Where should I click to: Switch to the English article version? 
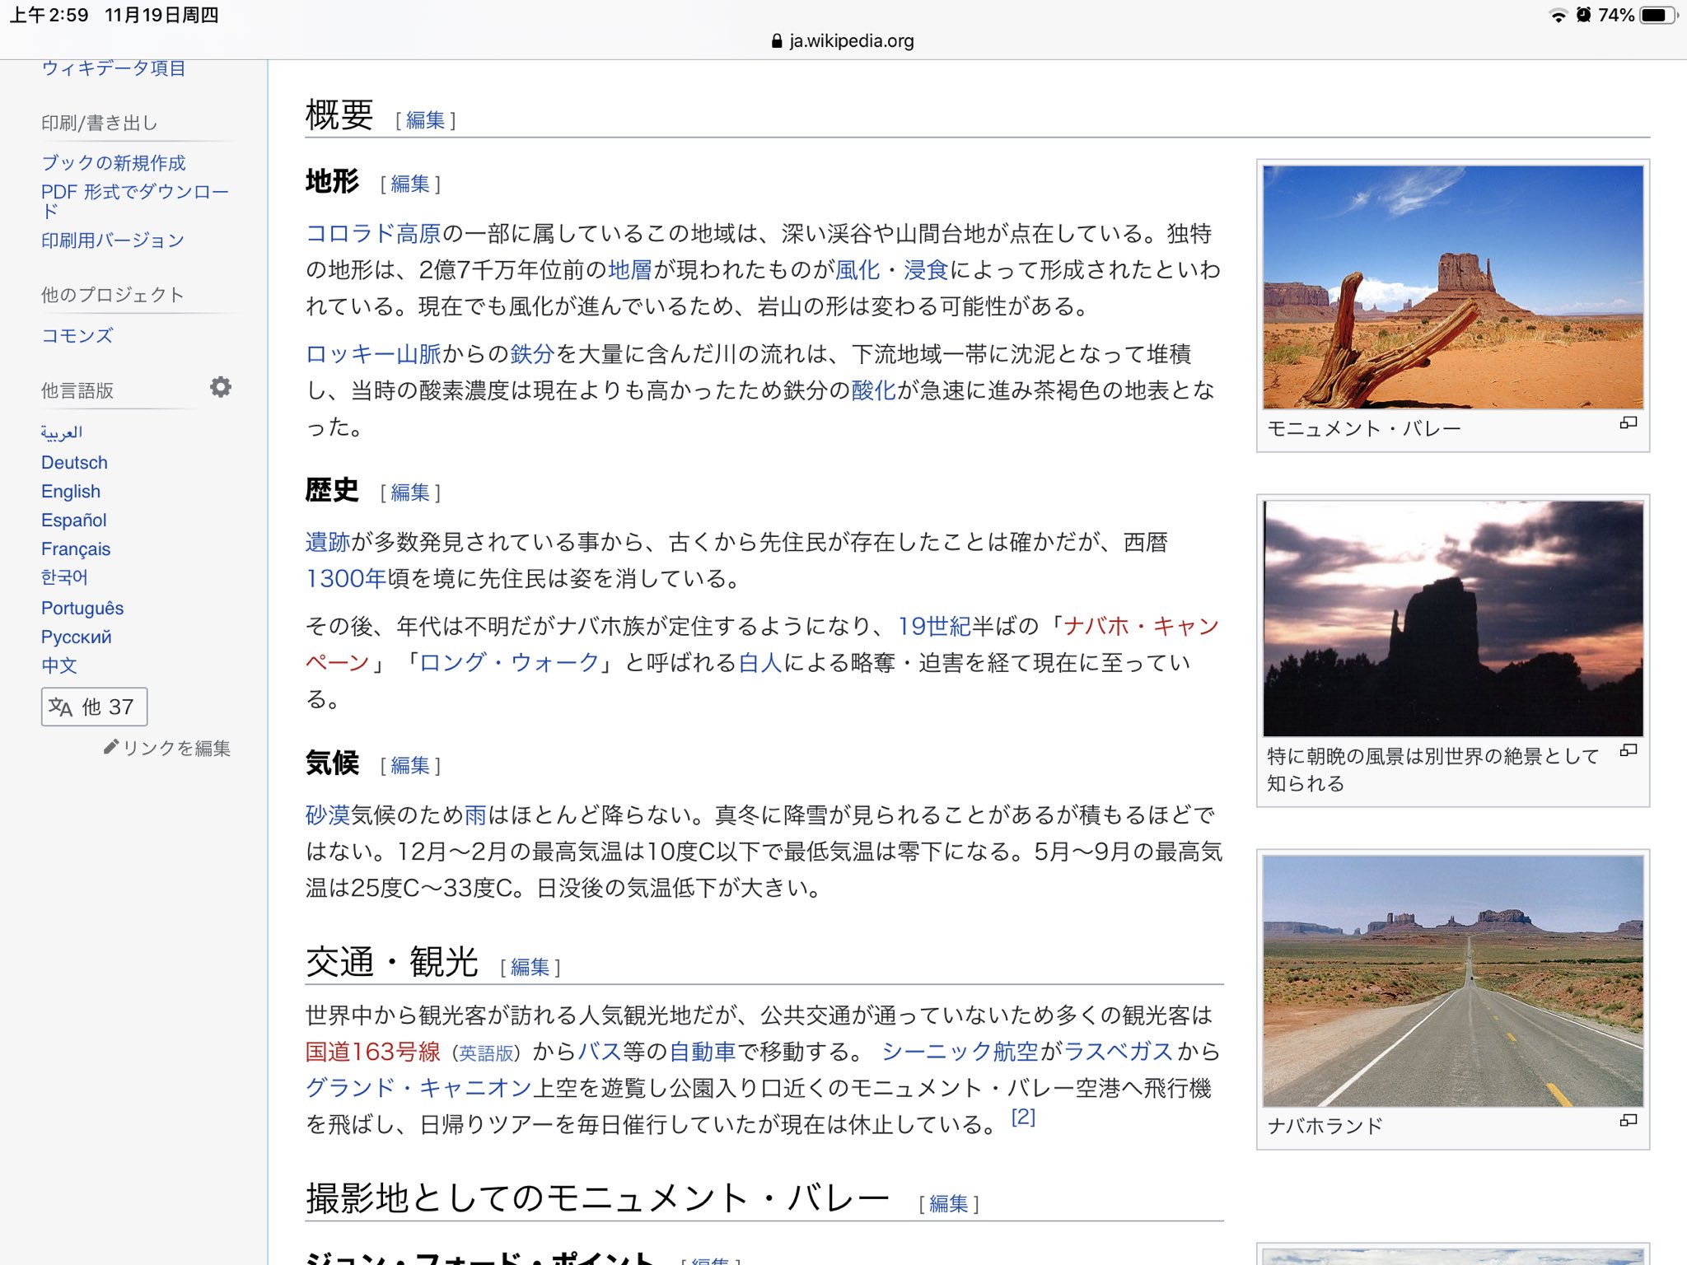click(x=70, y=491)
